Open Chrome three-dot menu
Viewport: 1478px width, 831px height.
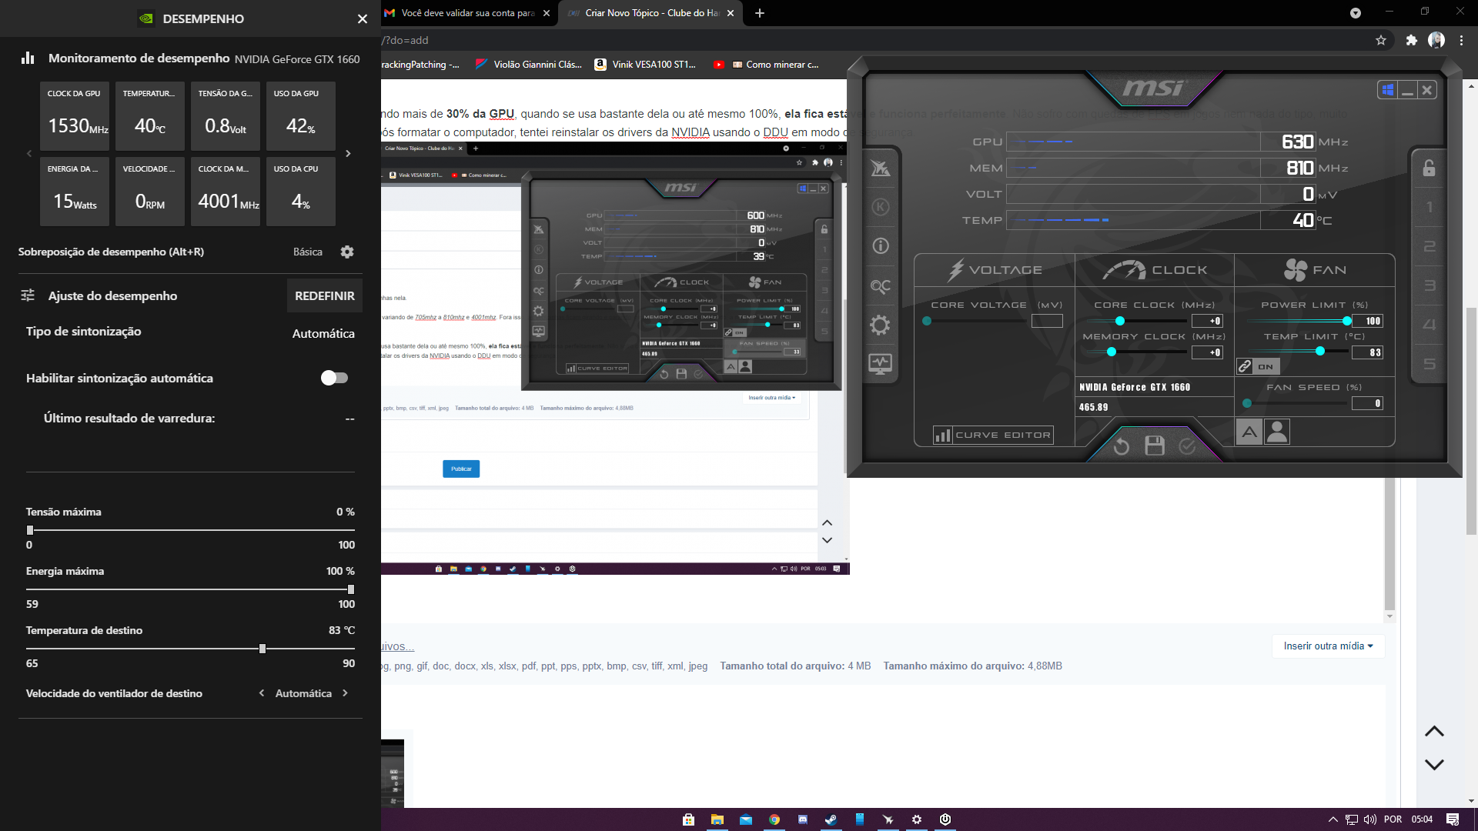coord(1461,40)
